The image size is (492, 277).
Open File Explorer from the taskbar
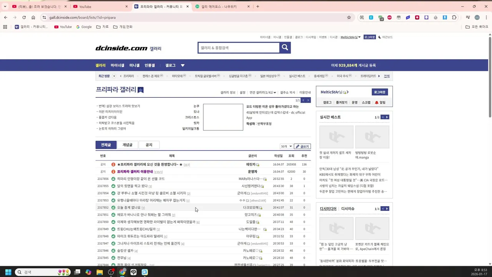pyautogui.click(x=100, y=272)
